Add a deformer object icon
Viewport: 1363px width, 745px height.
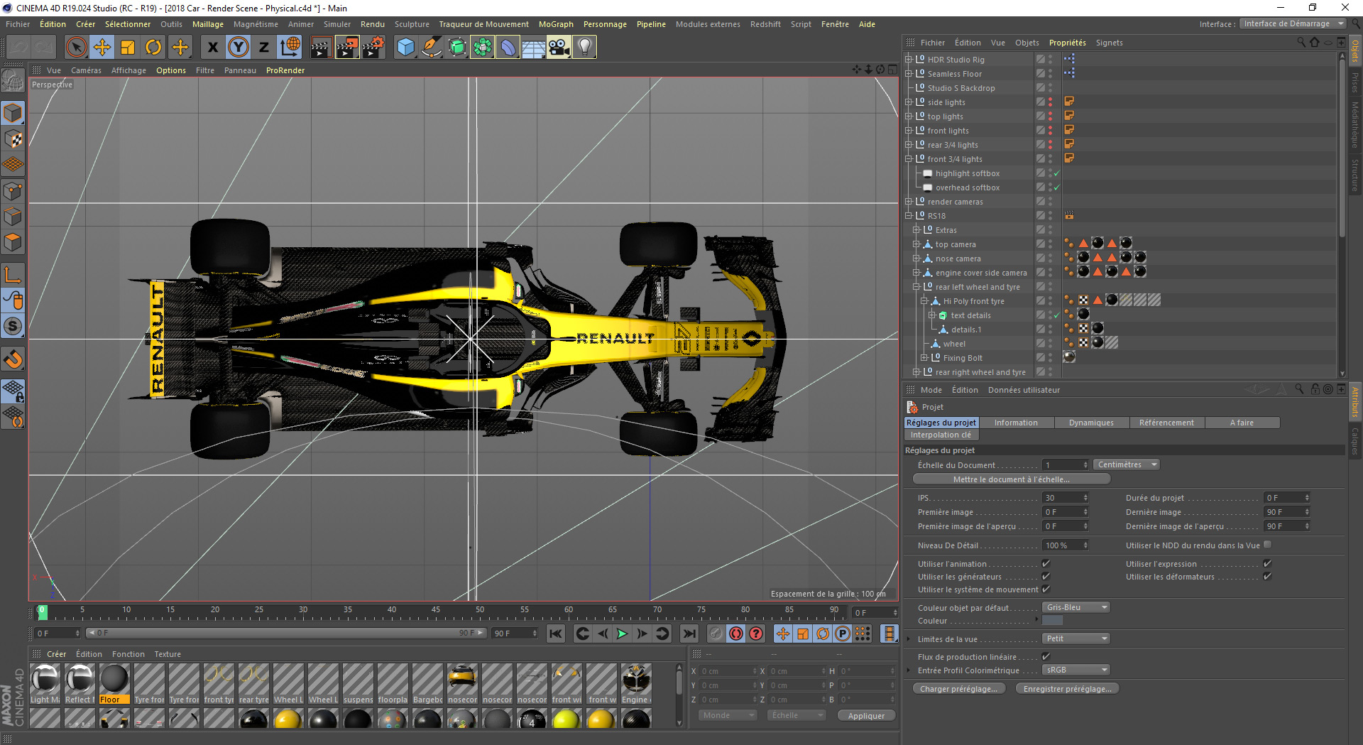508,48
